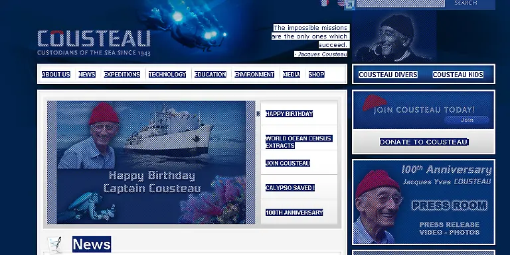
Task: Navigate to MEDIA in the menu
Action: (x=291, y=74)
